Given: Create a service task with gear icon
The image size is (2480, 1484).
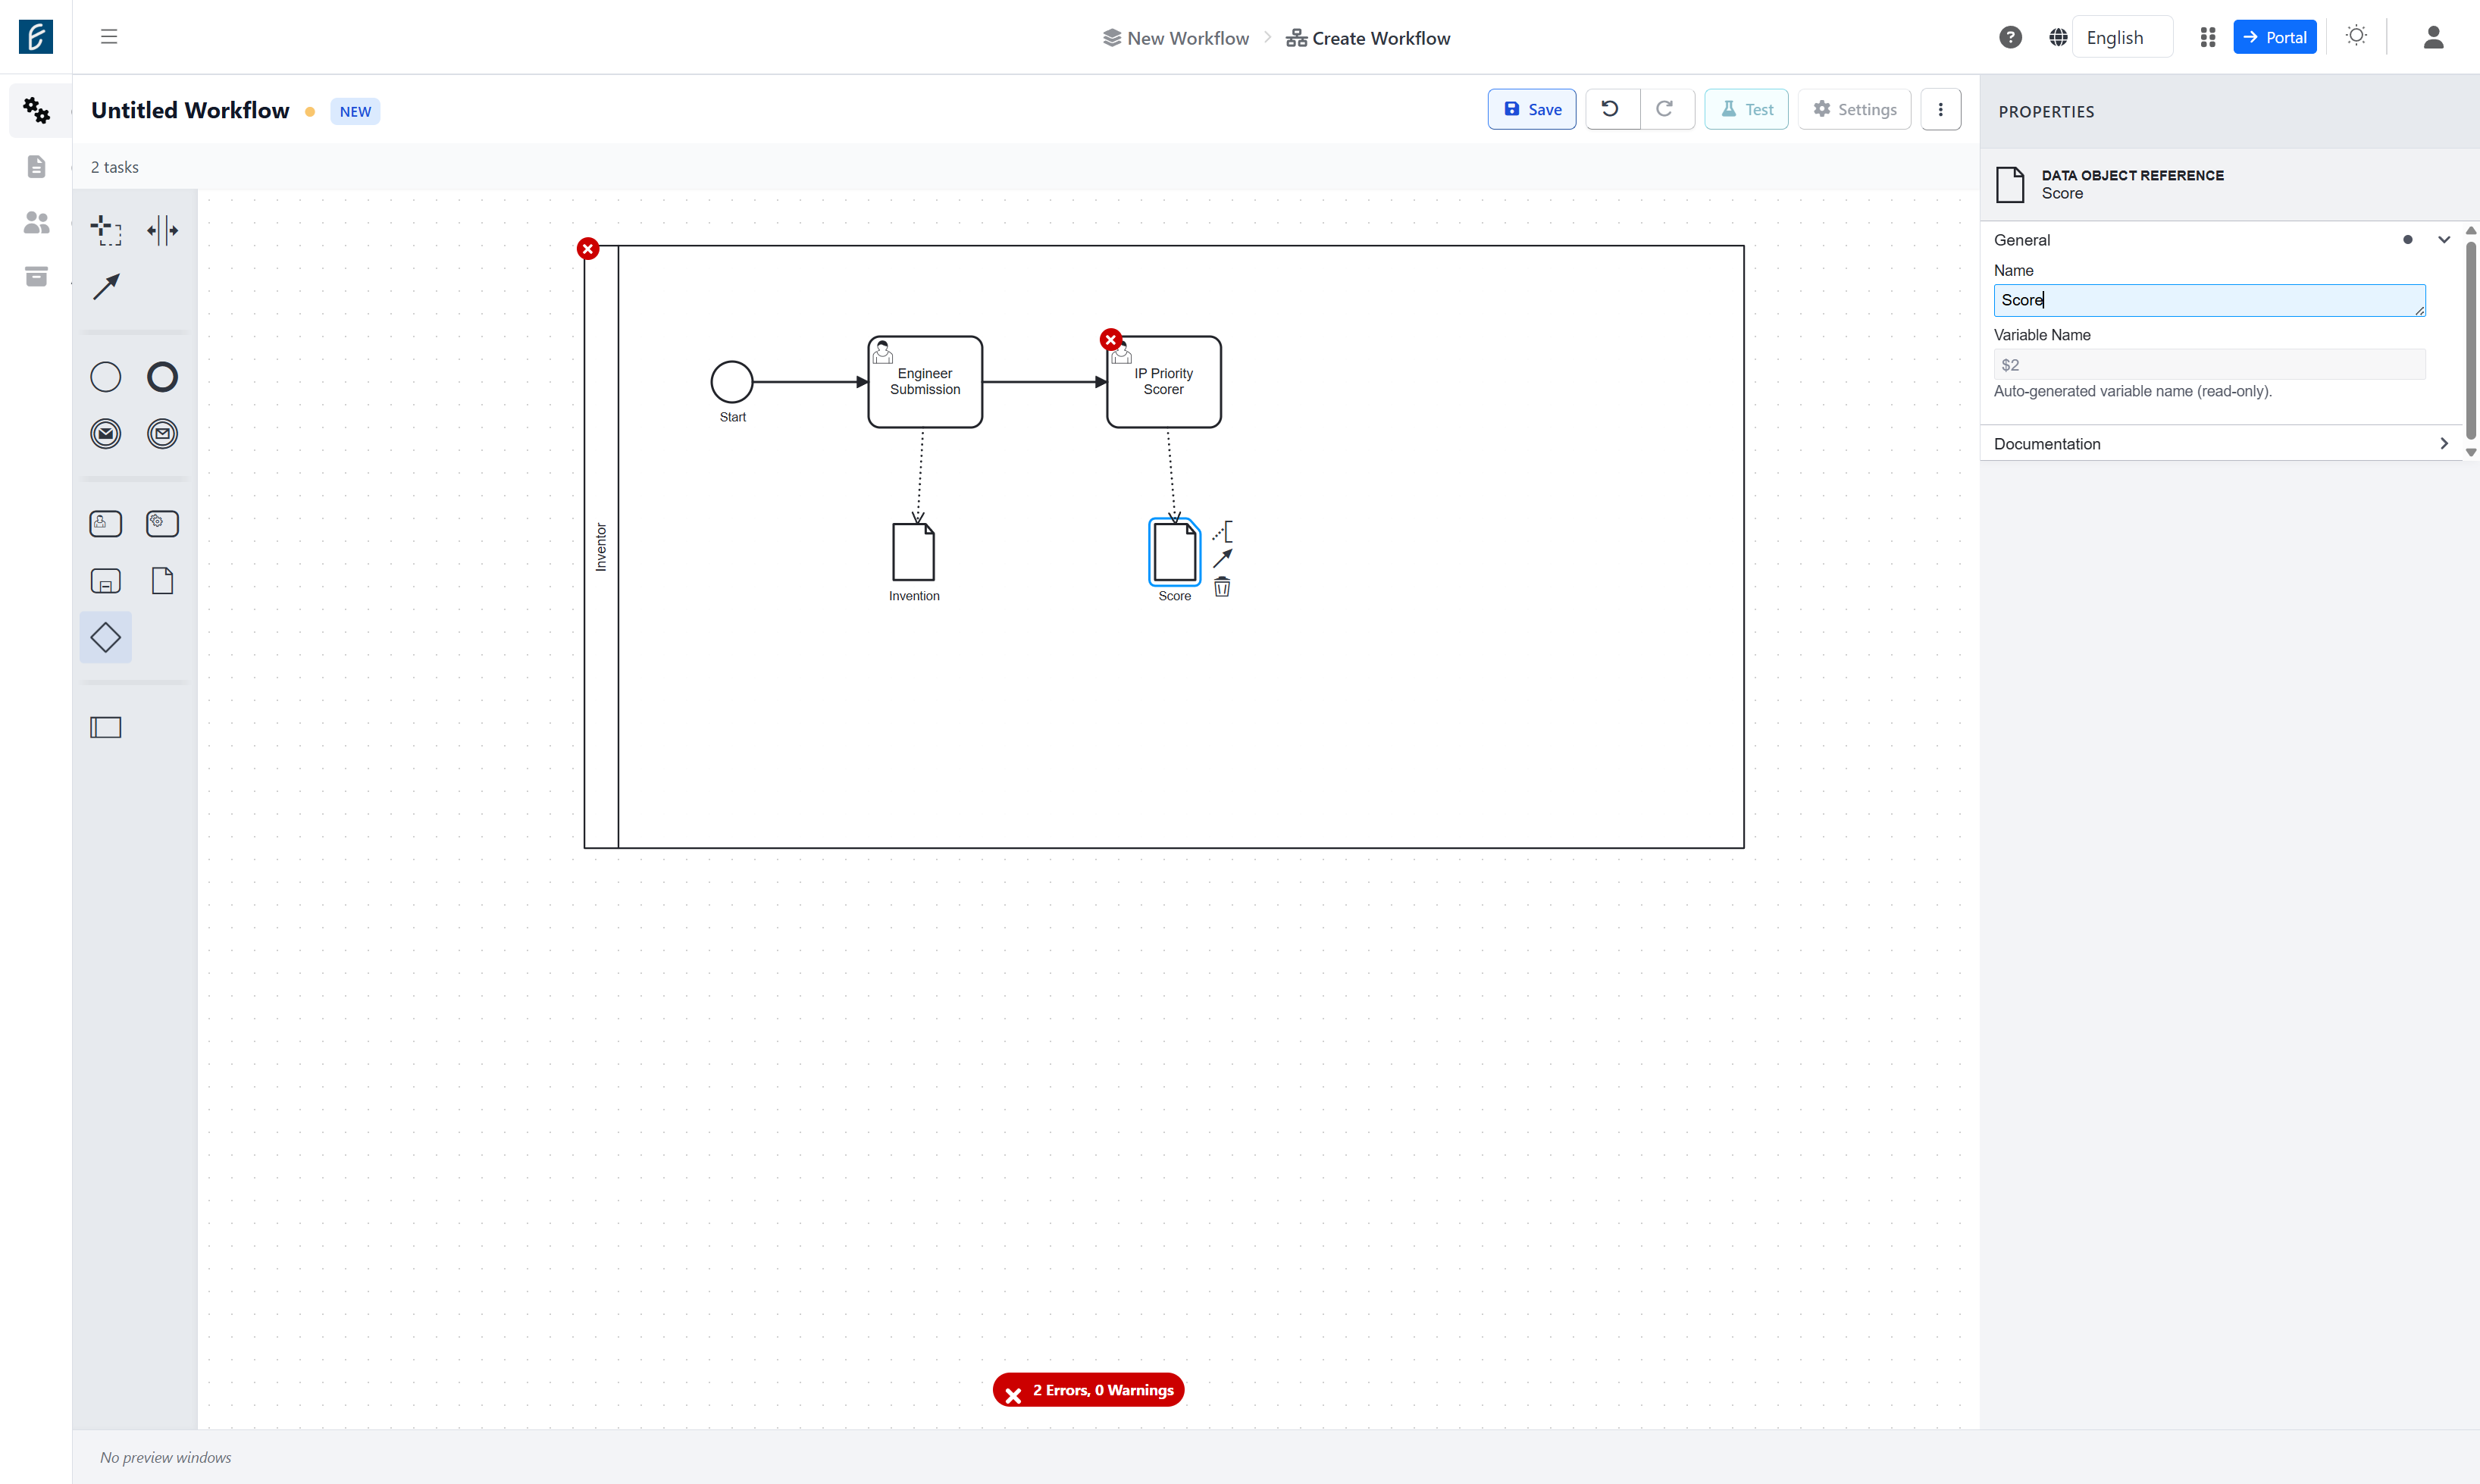Looking at the screenshot, I should pos(162,524).
